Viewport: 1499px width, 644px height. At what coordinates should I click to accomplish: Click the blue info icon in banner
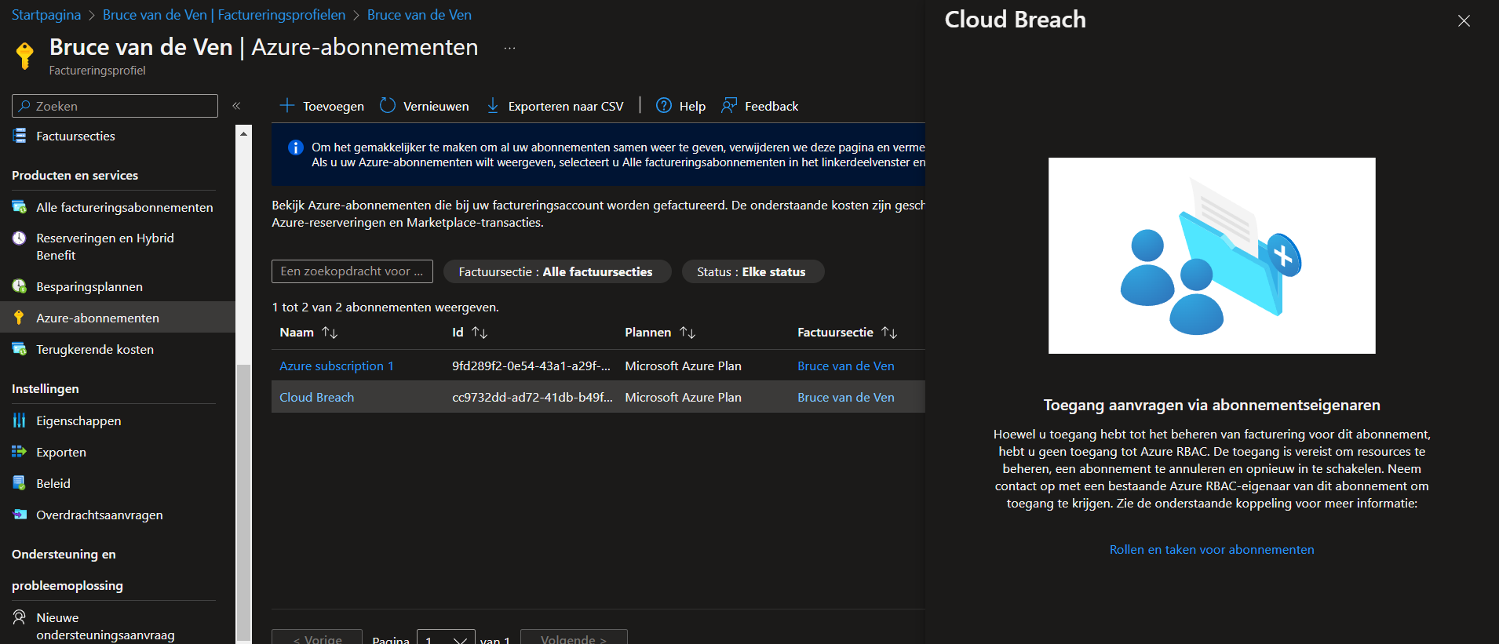(x=296, y=147)
